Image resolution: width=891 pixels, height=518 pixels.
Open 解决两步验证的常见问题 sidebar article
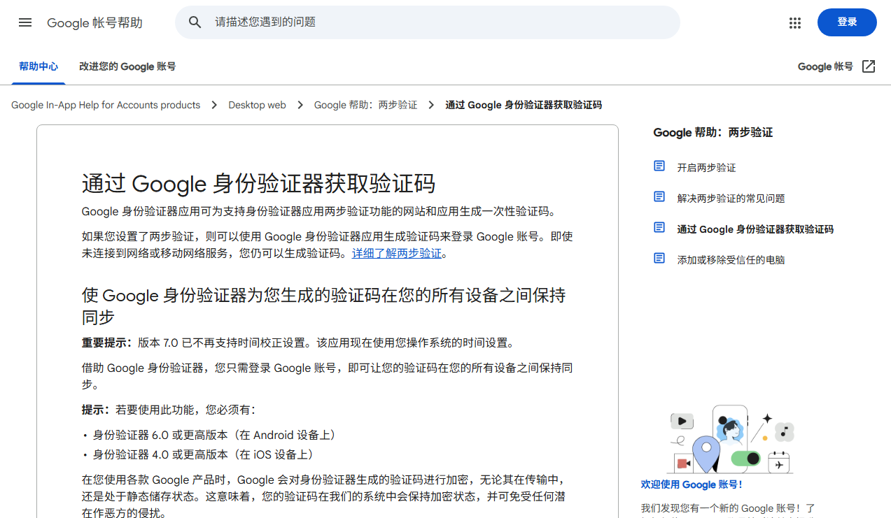731,199
